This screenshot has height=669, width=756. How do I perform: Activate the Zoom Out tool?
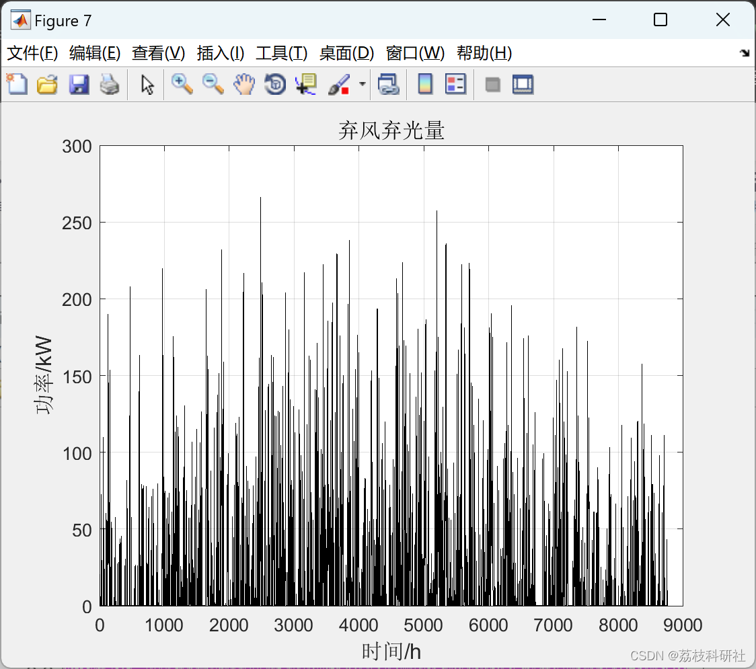(x=213, y=84)
